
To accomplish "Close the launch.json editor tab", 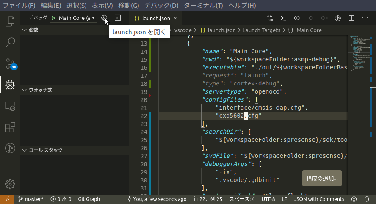I will (175, 18).
